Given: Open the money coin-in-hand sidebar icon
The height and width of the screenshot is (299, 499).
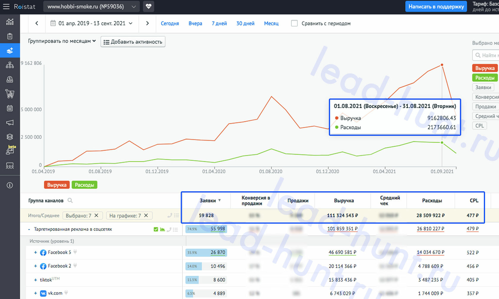Looking at the screenshot, I should (10, 79).
